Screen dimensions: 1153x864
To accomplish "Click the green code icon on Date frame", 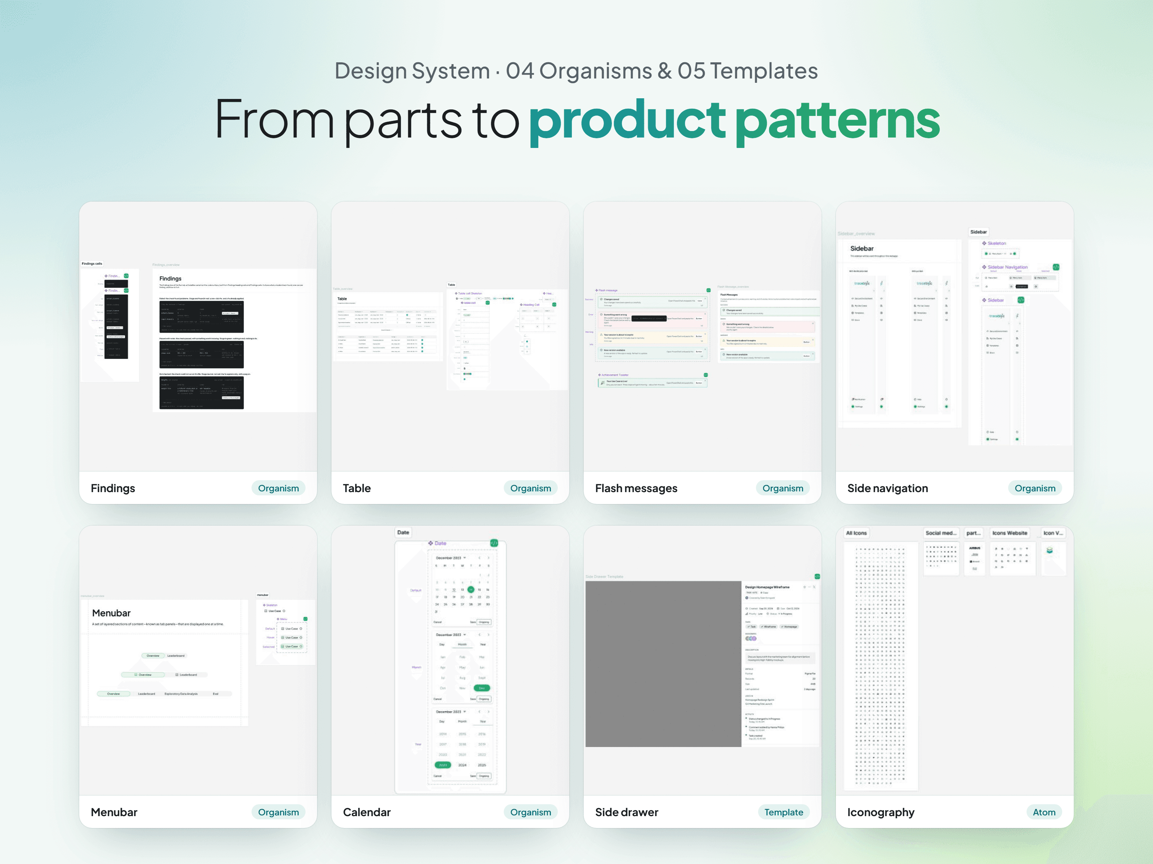I will (x=494, y=543).
